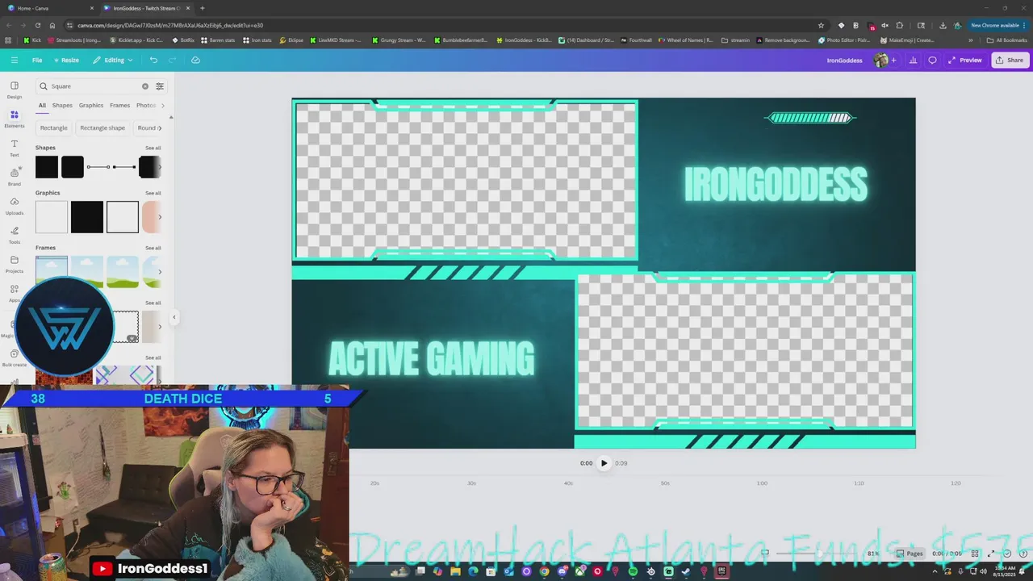Click See all next to Shapes
This screenshot has height=581, width=1033.
[153, 148]
